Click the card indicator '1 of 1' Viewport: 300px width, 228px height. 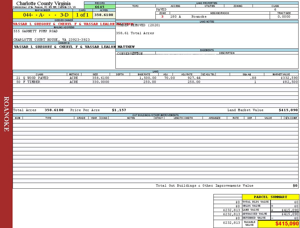82,15
